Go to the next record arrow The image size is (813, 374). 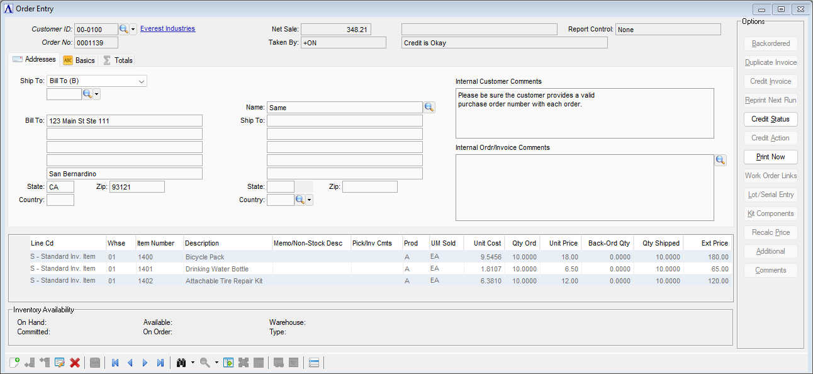145,363
